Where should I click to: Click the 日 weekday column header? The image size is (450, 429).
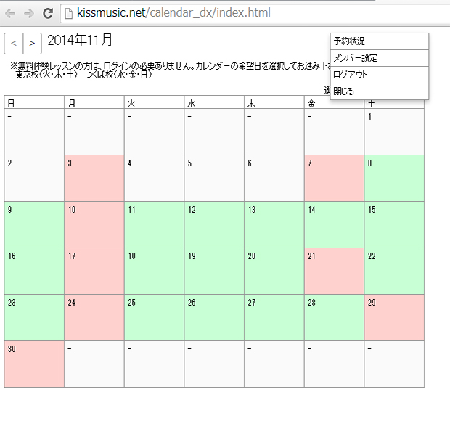pos(34,102)
